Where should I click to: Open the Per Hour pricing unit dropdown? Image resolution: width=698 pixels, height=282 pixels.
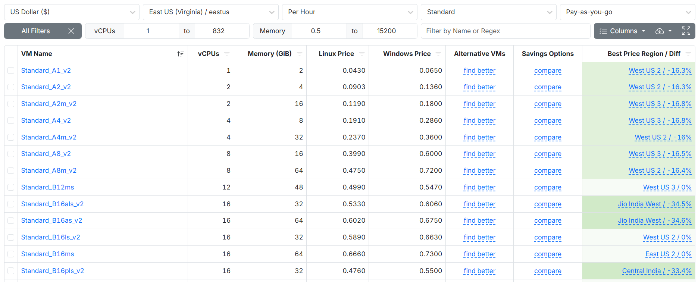(350, 12)
